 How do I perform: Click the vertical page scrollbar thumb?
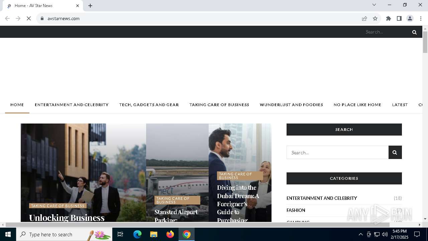coord(425,42)
